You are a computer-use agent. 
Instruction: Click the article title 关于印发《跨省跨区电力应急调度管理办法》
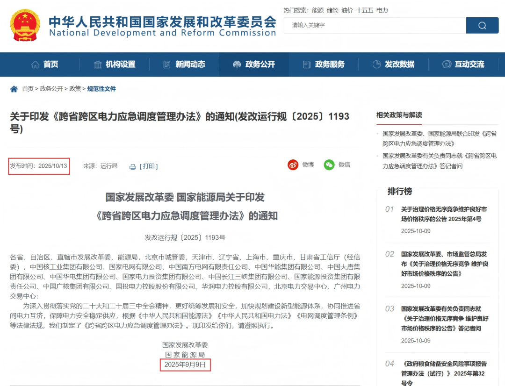point(180,122)
